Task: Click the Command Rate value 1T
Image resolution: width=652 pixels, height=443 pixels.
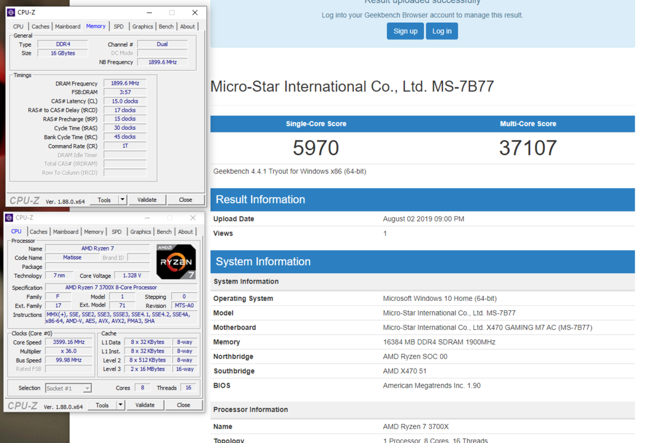Action: pyautogui.click(x=124, y=146)
